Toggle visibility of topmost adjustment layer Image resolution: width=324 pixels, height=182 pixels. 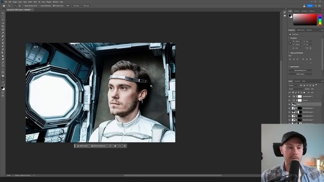point(289,97)
